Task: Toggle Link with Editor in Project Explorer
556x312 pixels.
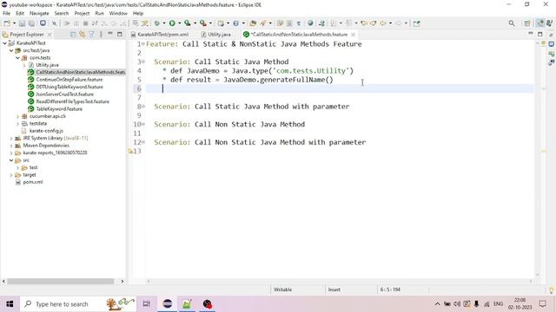Action: pos(83,35)
